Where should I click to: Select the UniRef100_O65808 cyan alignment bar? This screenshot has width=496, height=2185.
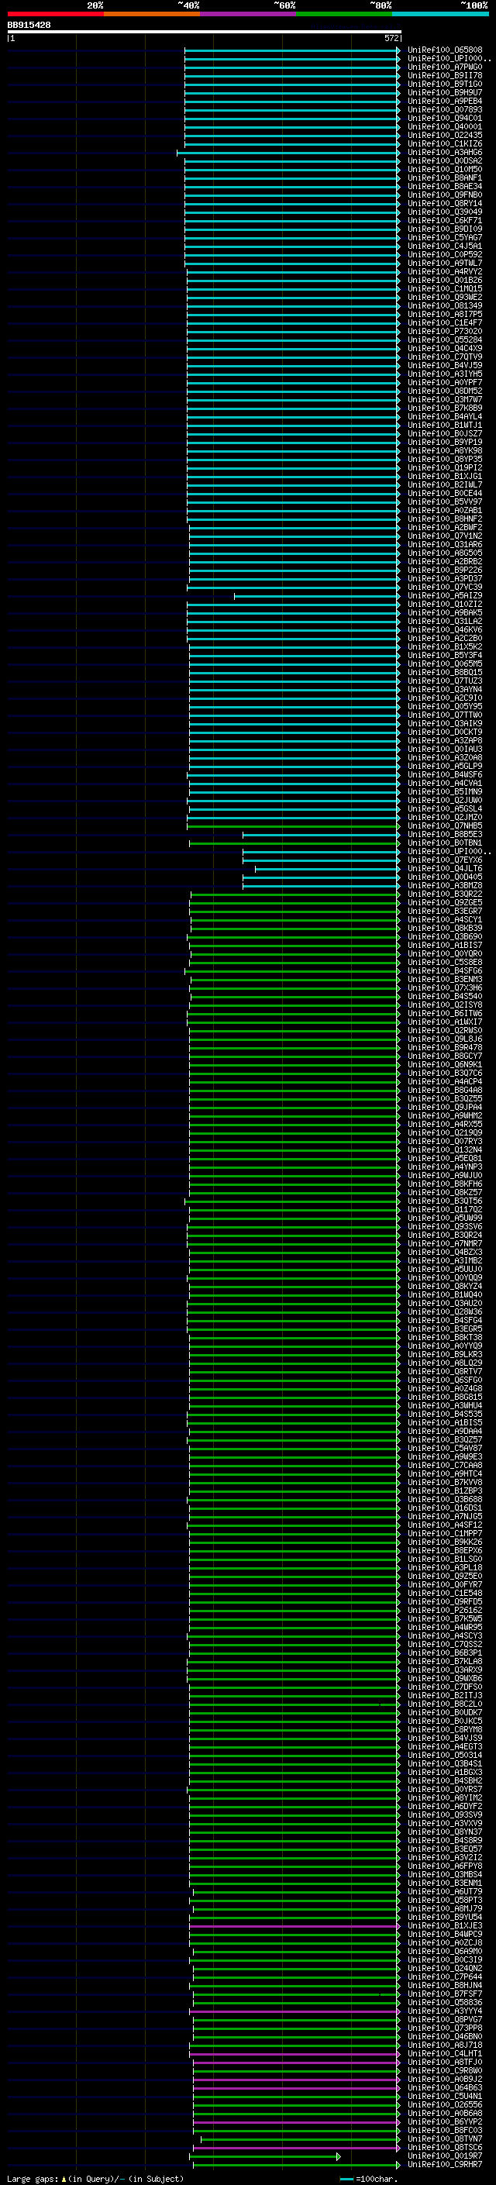291,50
